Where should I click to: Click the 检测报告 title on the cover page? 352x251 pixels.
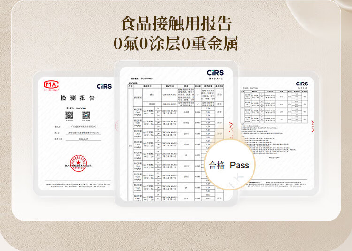tap(77, 98)
